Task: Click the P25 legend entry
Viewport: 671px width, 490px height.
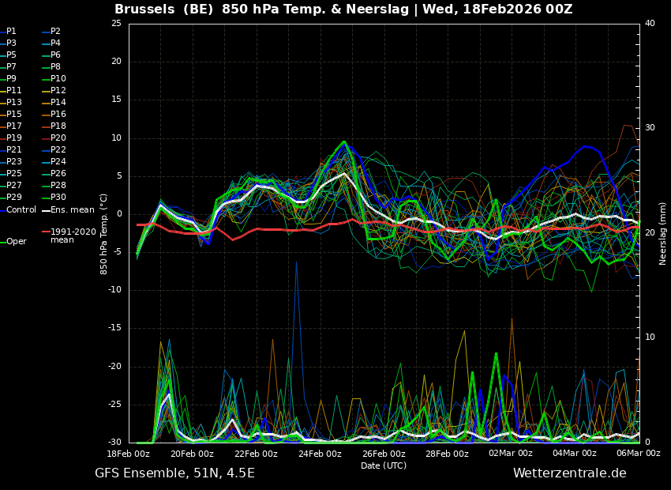Action: [x=14, y=174]
